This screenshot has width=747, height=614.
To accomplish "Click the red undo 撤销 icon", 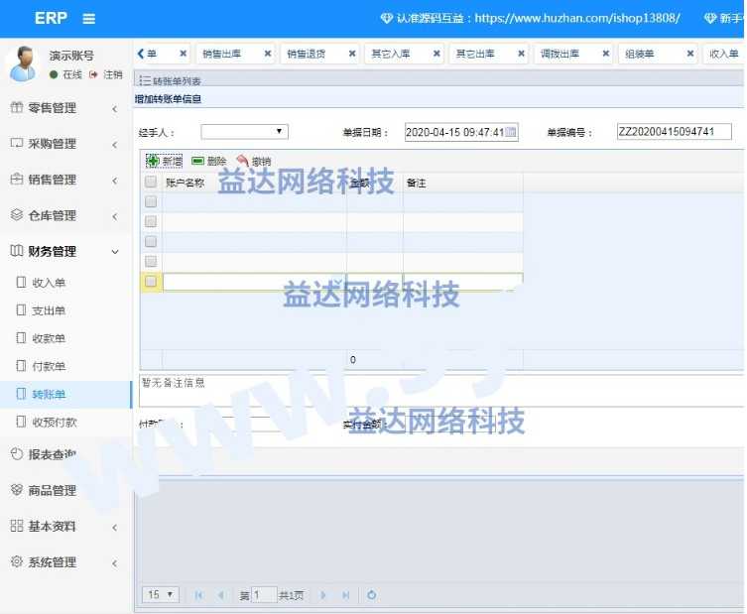I will (243, 161).
